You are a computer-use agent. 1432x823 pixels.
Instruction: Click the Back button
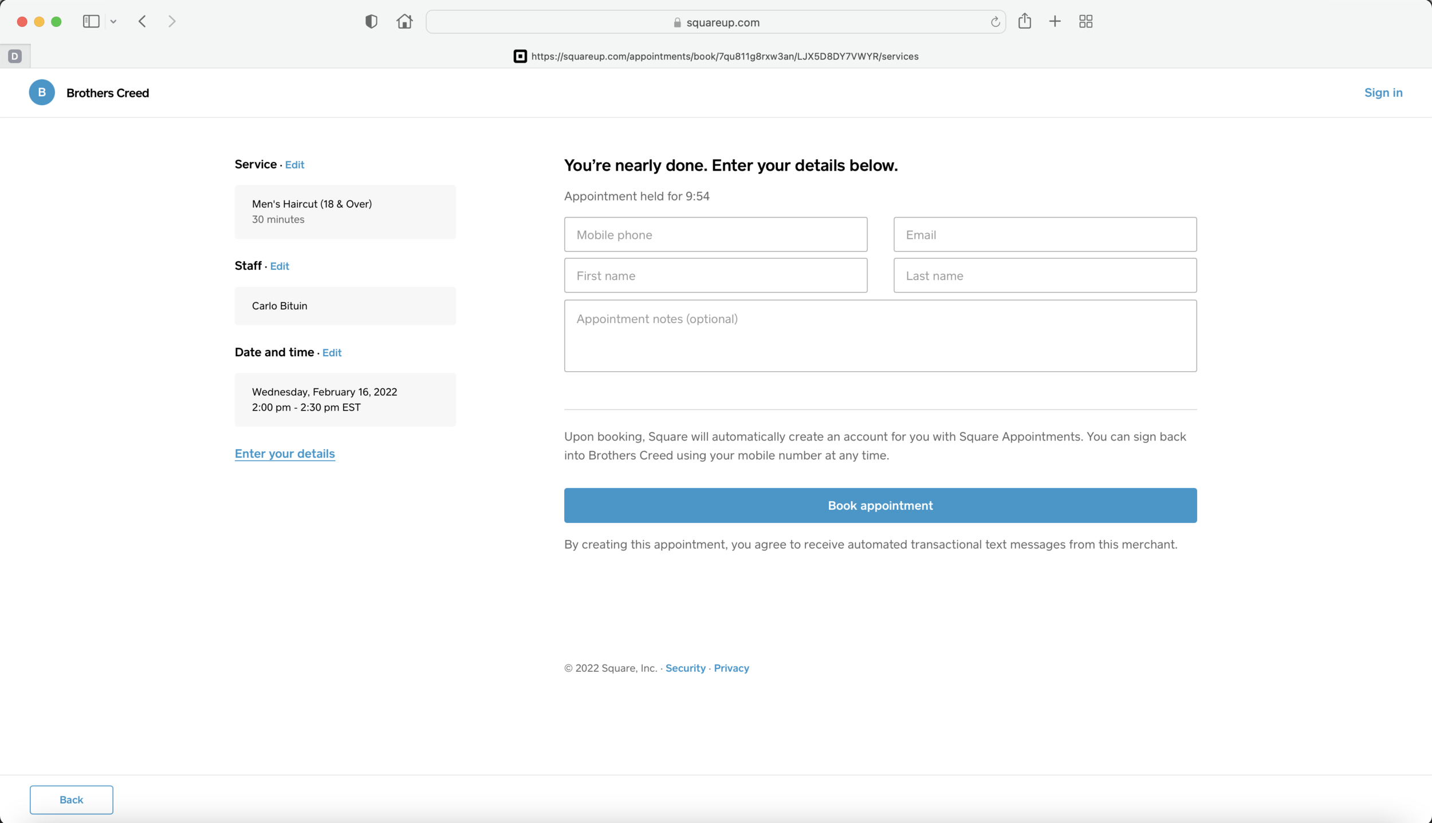72,800
